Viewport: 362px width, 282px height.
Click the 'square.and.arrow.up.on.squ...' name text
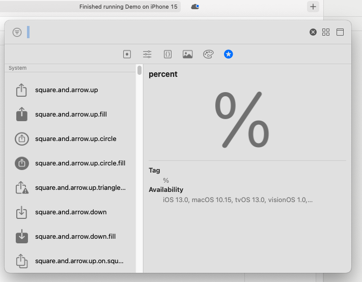point(79,261)
